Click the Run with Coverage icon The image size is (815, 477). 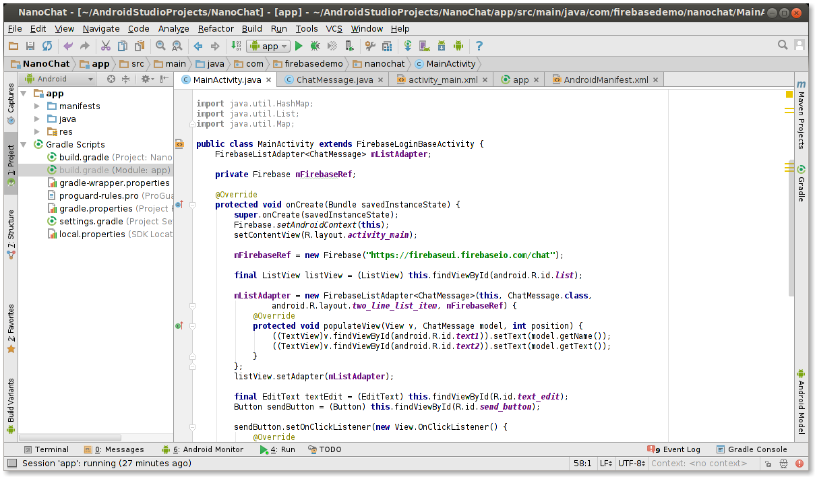tap(332, 46)
